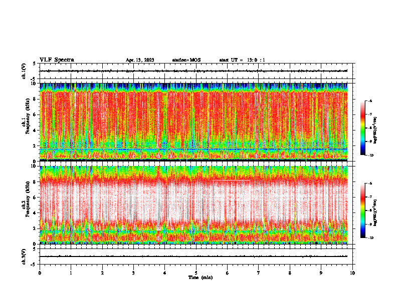Click the ch.1 waveform trace panel
The image size is (397, 306).
point(195,71)
